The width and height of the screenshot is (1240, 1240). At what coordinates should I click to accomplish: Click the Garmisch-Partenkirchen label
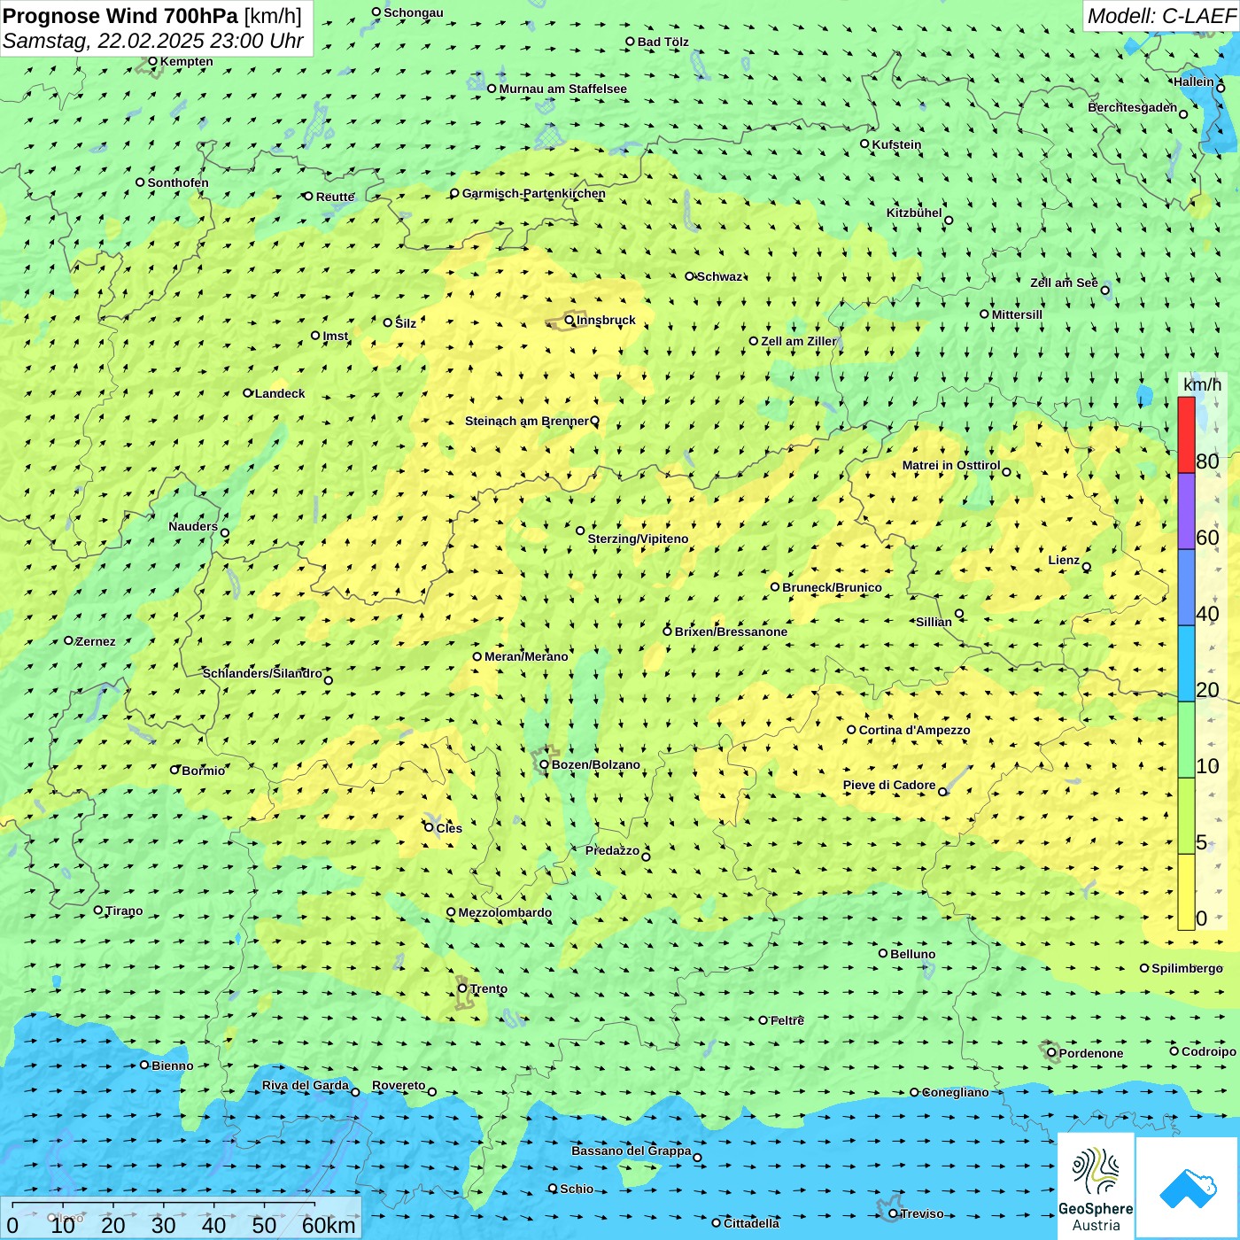point(534,193)
